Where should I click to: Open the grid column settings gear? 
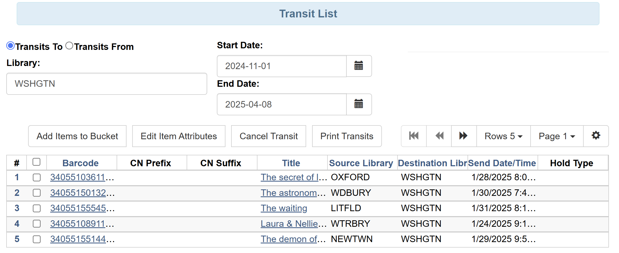point(596,136)
